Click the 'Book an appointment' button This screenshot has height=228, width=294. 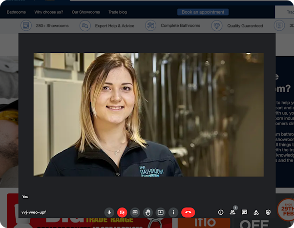(x=203, y=12)
